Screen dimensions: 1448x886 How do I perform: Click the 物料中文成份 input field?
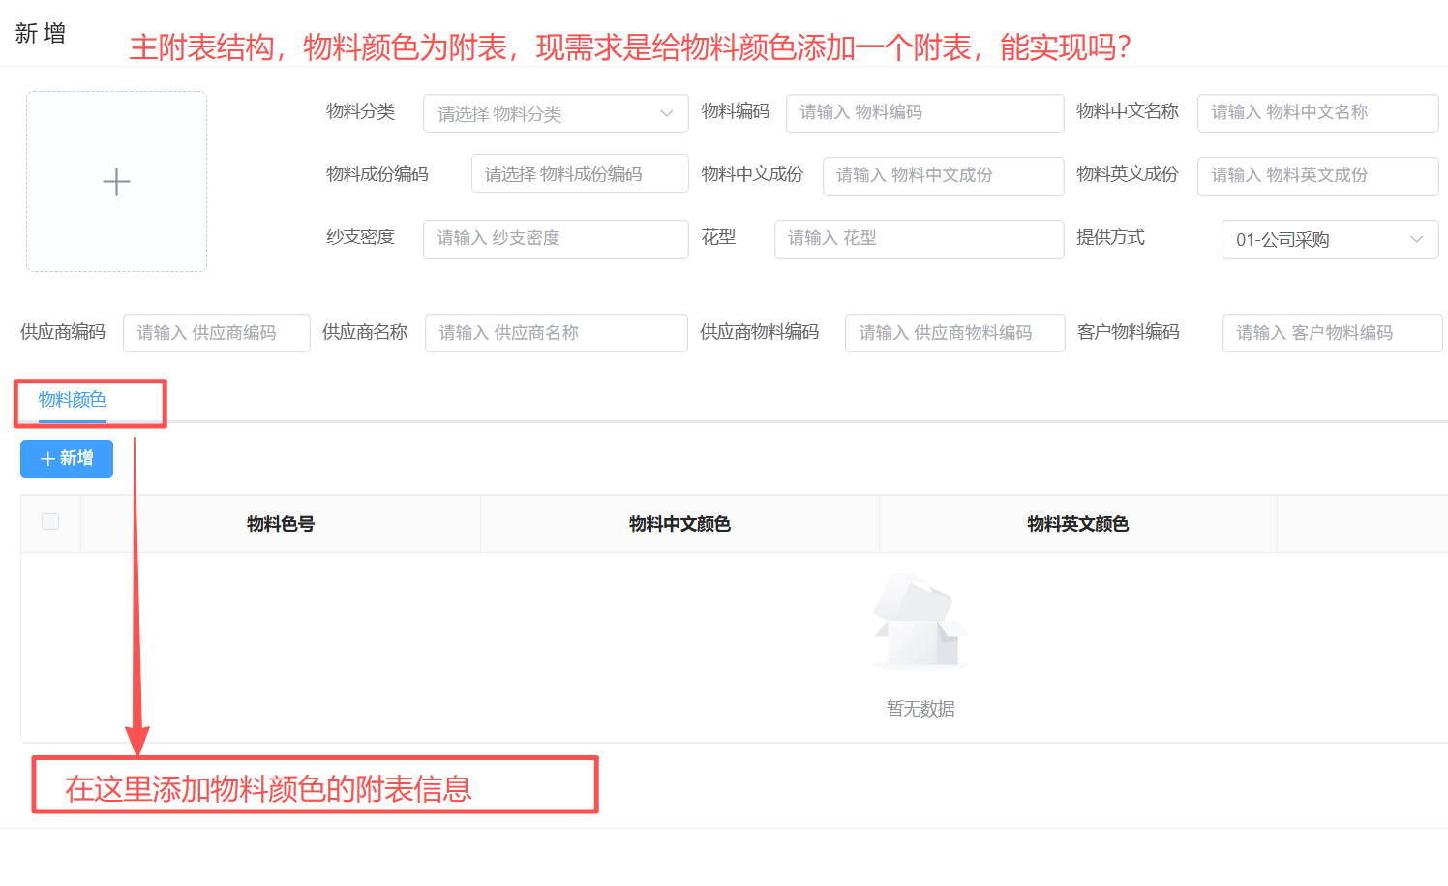point(942,175)
